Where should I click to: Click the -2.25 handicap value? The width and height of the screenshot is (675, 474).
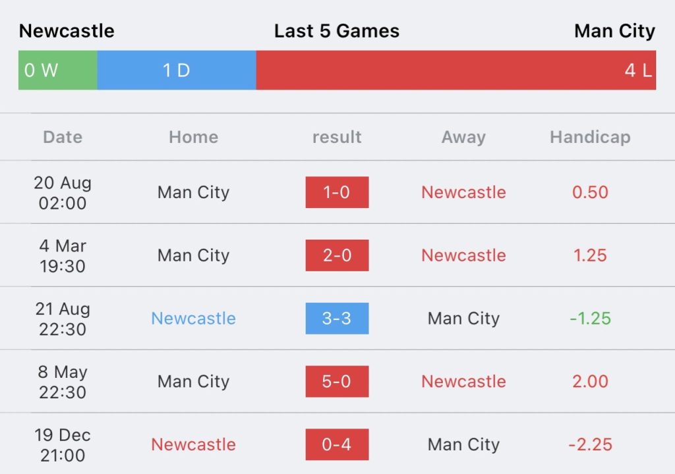click(x=590, y=444)
